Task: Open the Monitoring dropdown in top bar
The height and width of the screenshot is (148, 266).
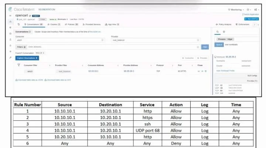Action: [x=236, y=10]
